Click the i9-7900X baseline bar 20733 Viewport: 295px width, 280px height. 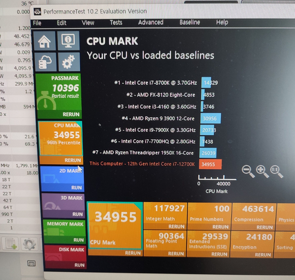tap(207, 130)
